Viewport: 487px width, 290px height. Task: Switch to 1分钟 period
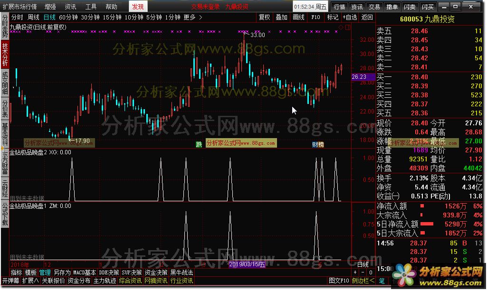(172, 18)
